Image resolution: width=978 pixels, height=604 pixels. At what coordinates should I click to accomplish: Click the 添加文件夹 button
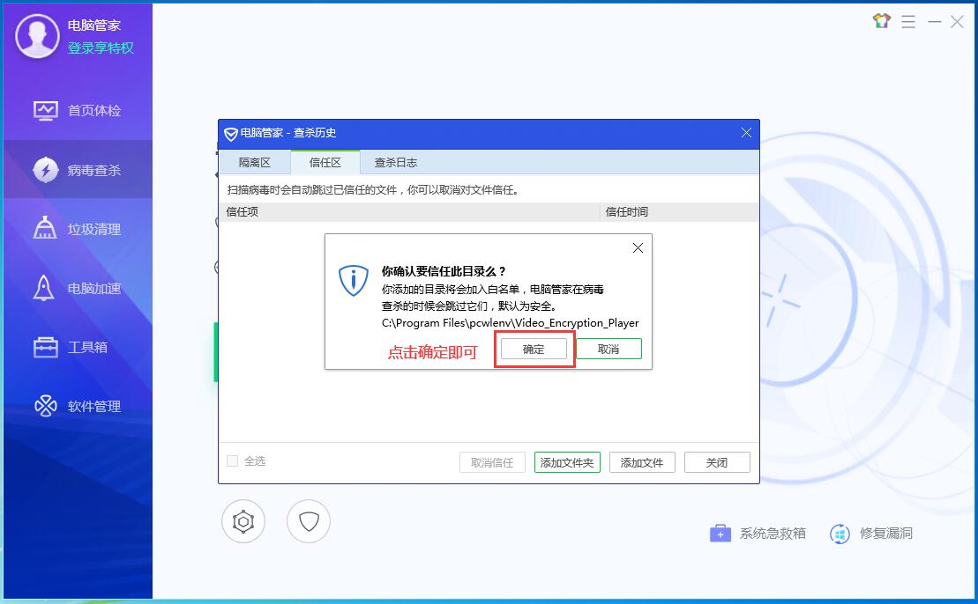click(x=567, y=462)
